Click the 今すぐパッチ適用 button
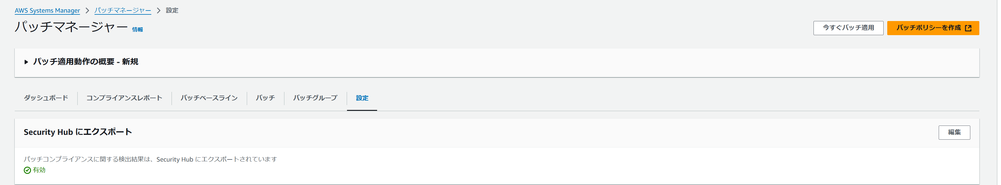The height and width of the screenshot is (185, 1001). pyautogui.click(x=849, y=28)
